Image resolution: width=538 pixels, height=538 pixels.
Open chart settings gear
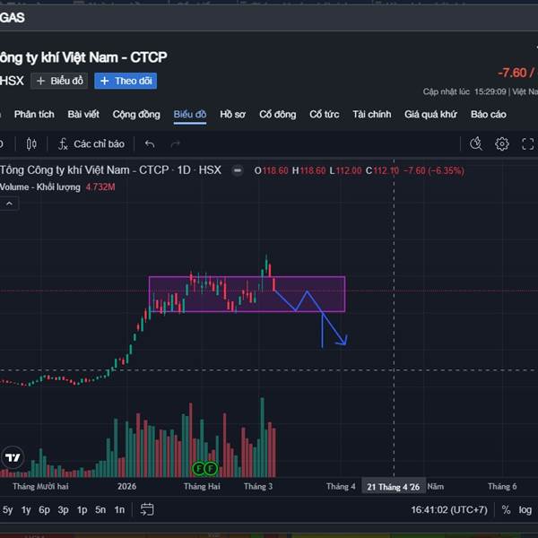(x=502, y=143)
